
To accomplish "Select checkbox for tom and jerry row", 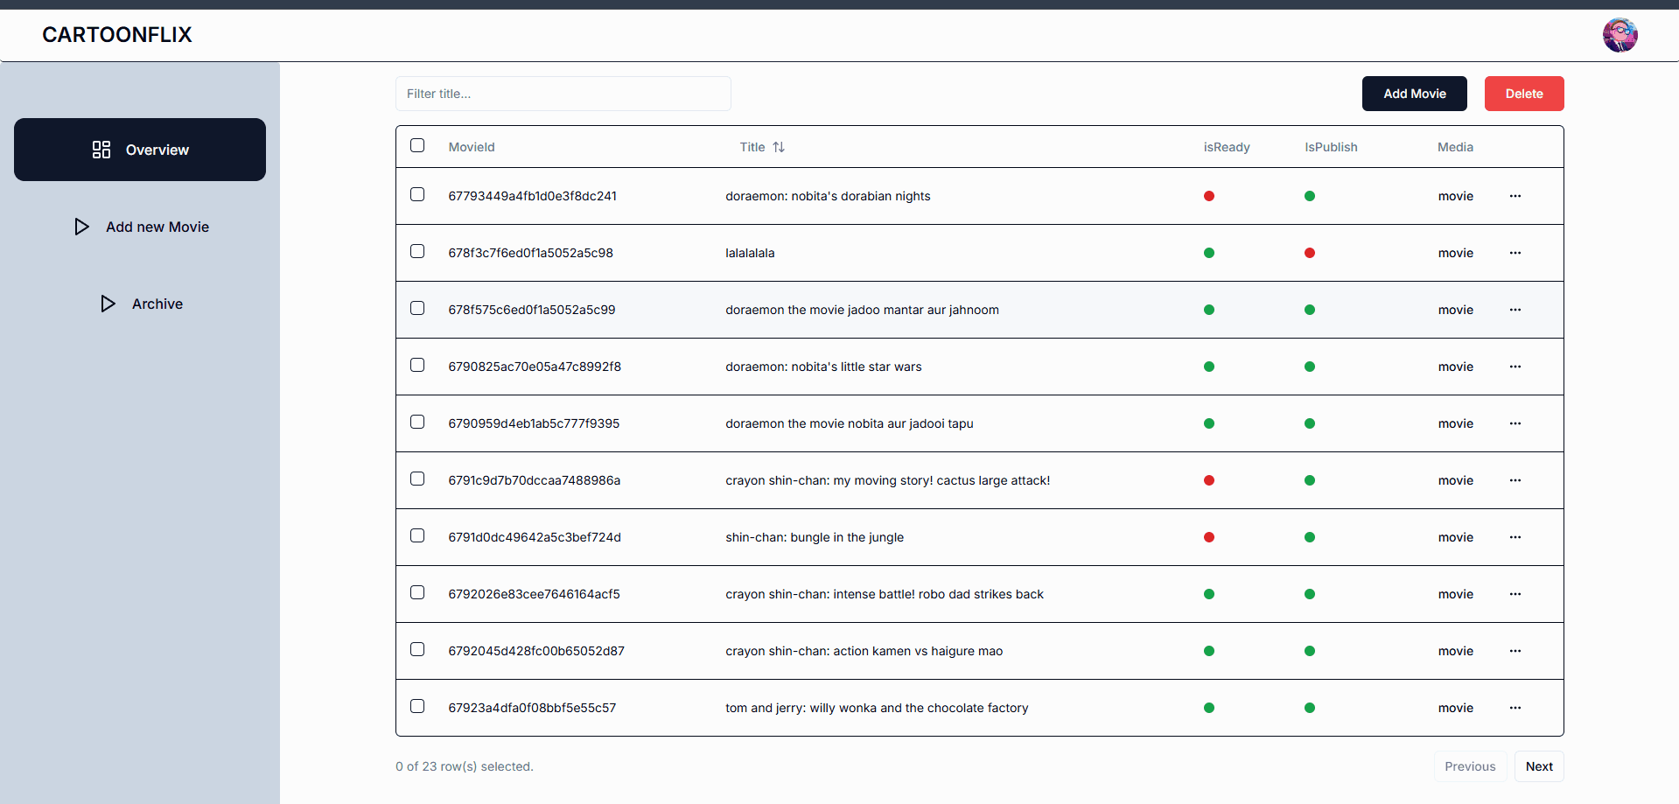I will point(417,706).
